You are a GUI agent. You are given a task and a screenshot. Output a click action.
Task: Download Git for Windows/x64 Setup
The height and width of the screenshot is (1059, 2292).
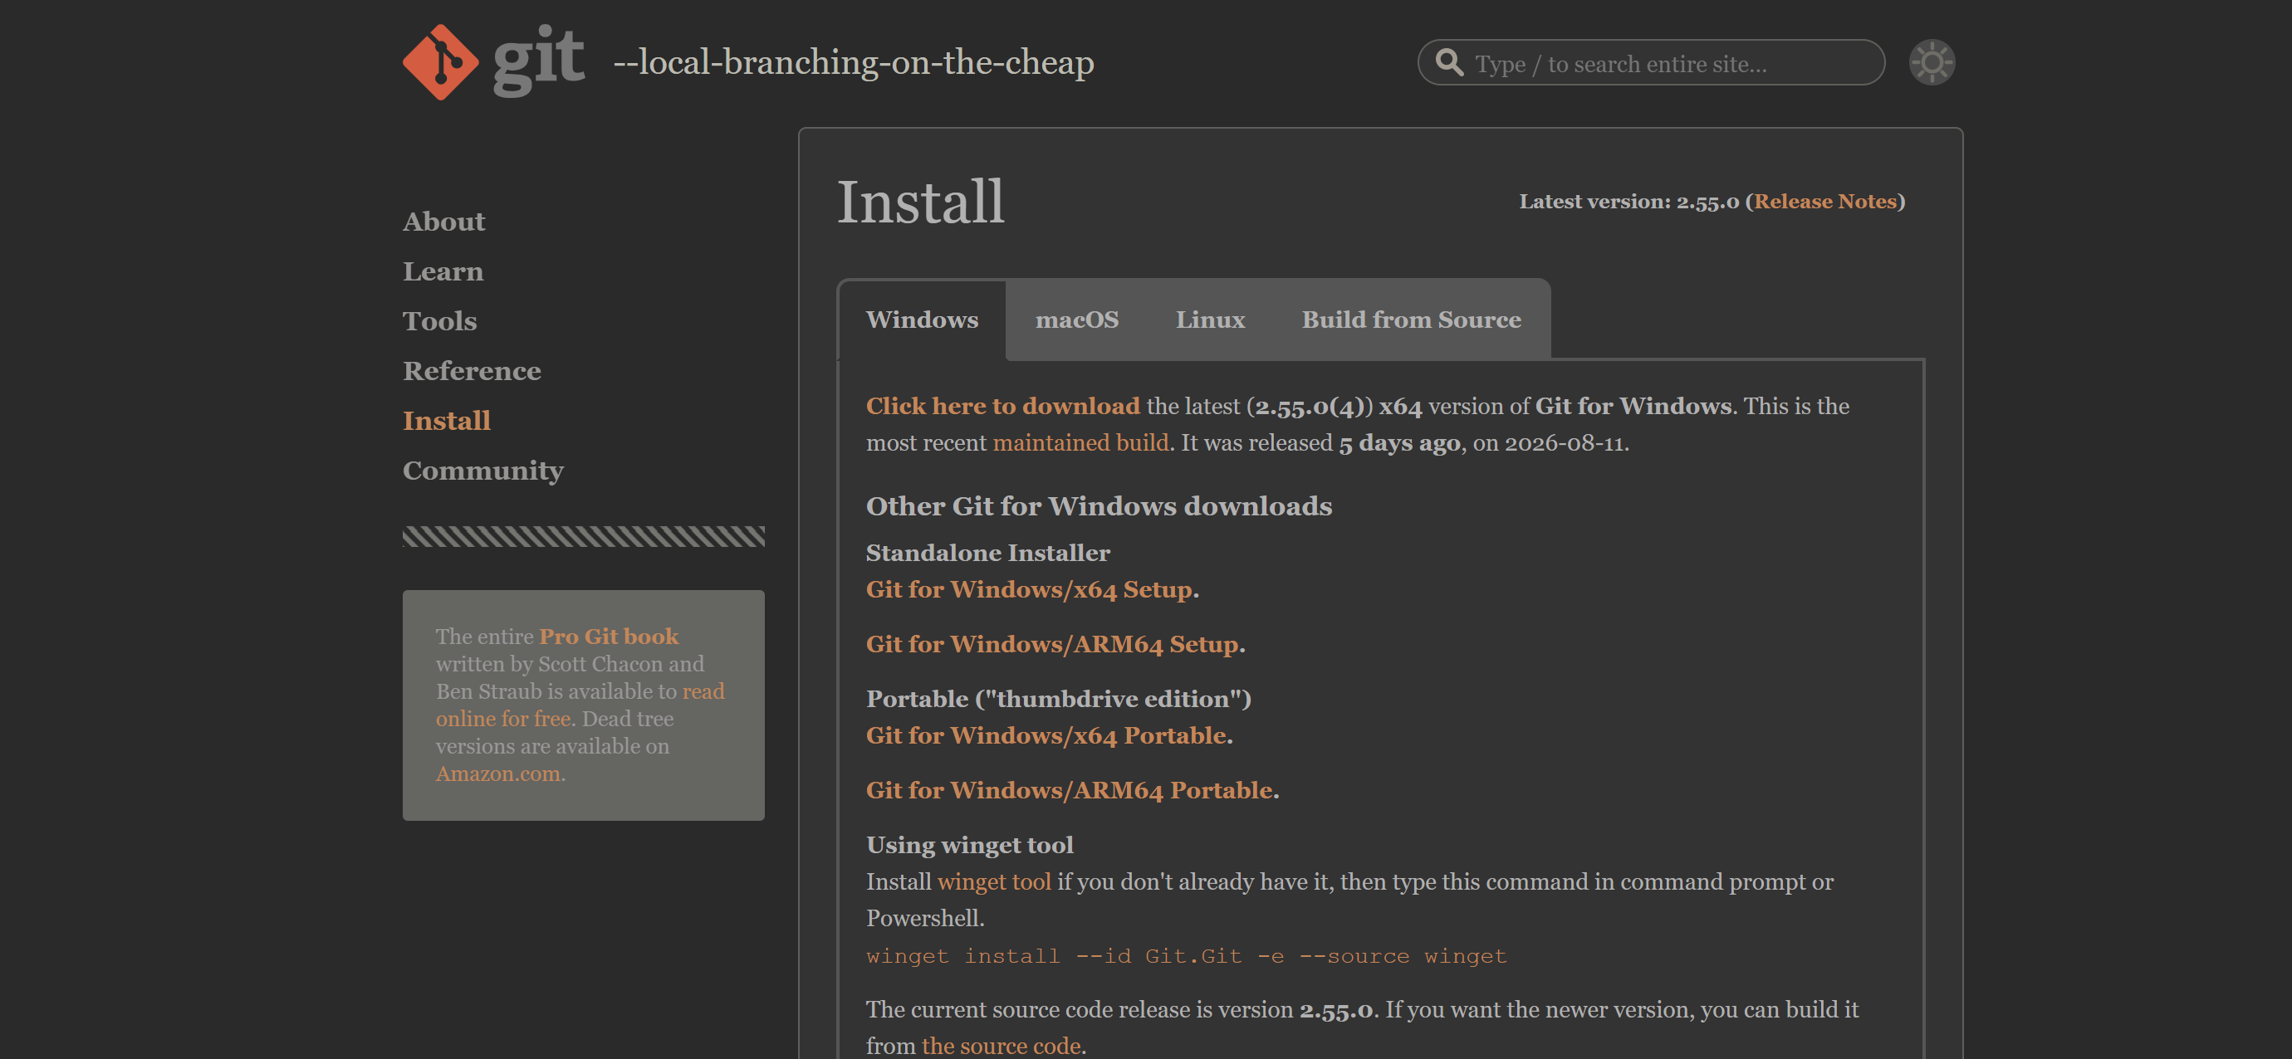pyautogui.click(x=1030, y=589)
